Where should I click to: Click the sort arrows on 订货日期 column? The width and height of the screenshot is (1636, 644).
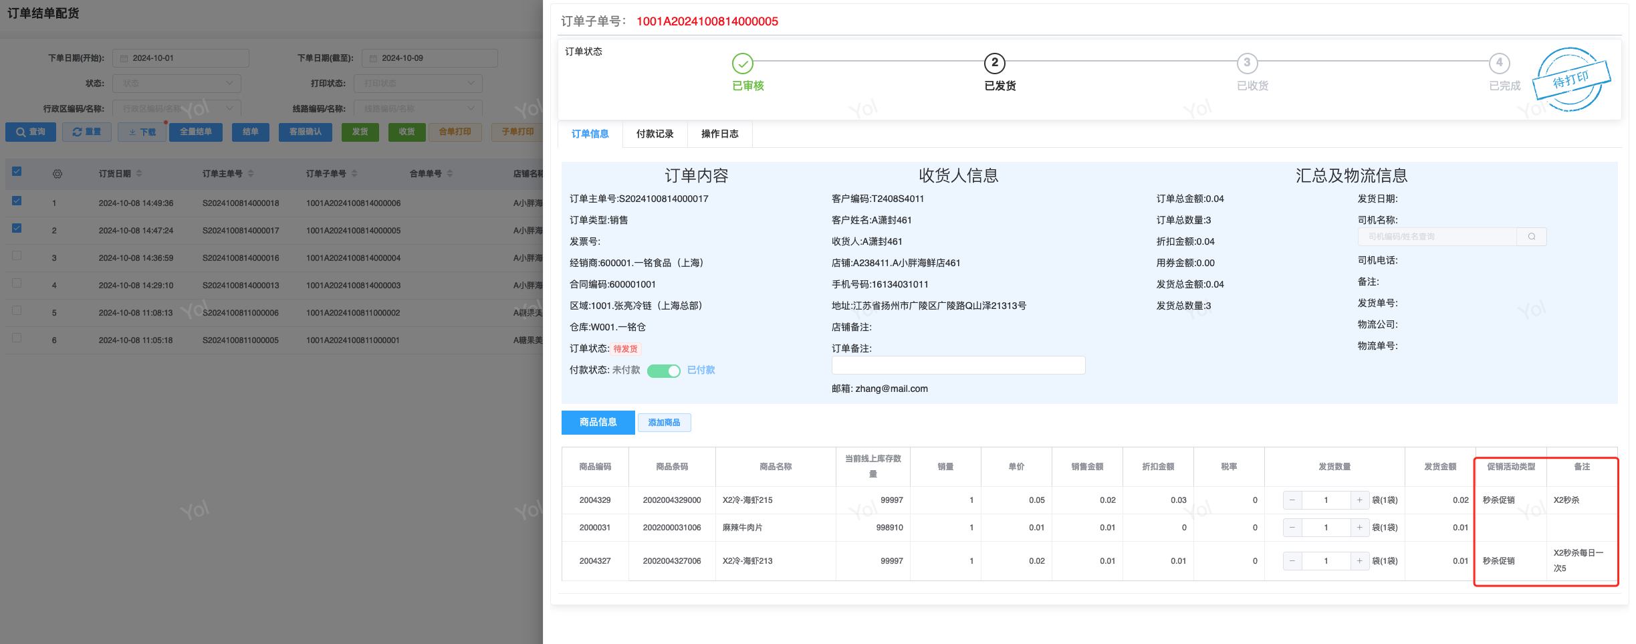click(x=139, y=173)
